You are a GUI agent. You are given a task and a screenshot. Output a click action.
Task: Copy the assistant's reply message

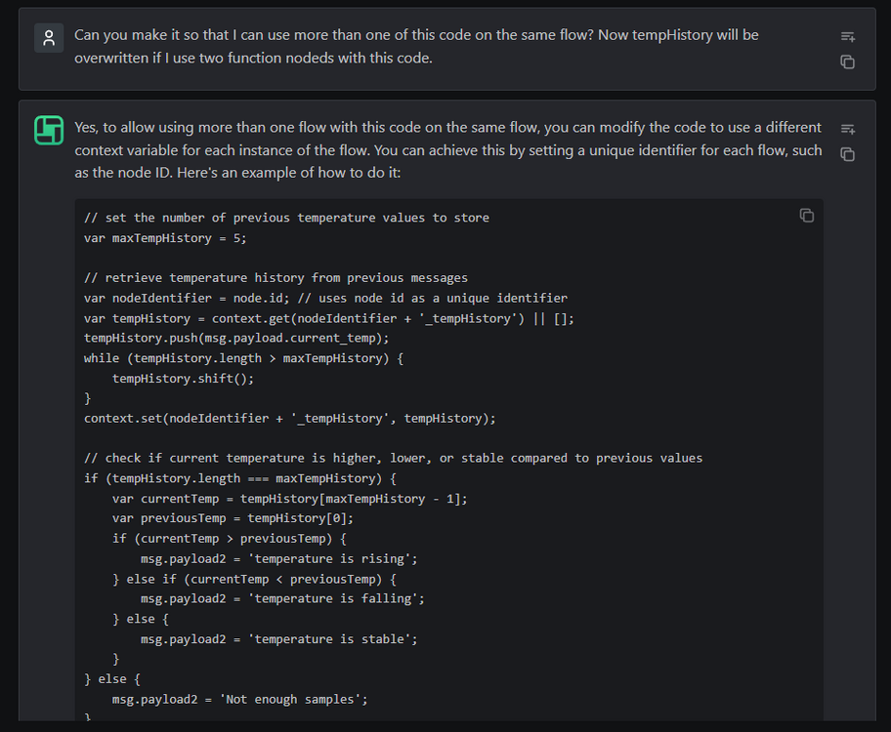tap(848, 154)
